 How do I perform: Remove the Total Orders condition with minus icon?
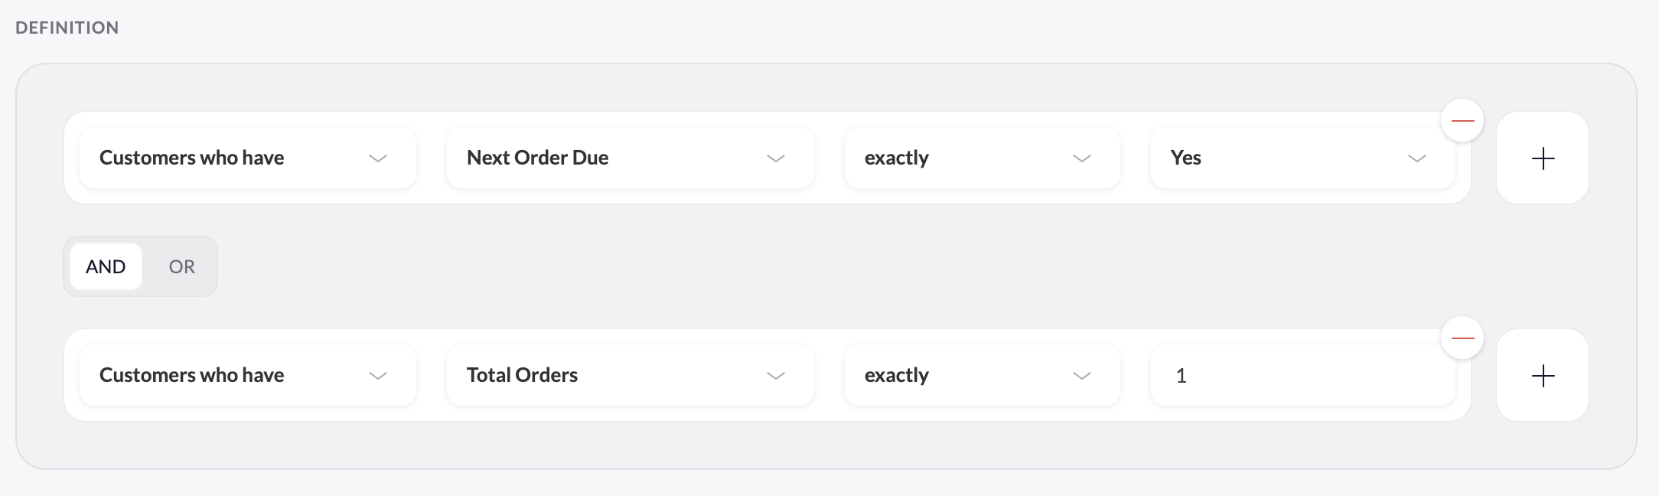click(x=1462, y=337)
